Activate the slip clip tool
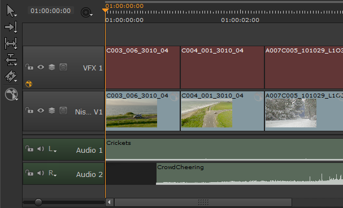 tap(11, 43)
